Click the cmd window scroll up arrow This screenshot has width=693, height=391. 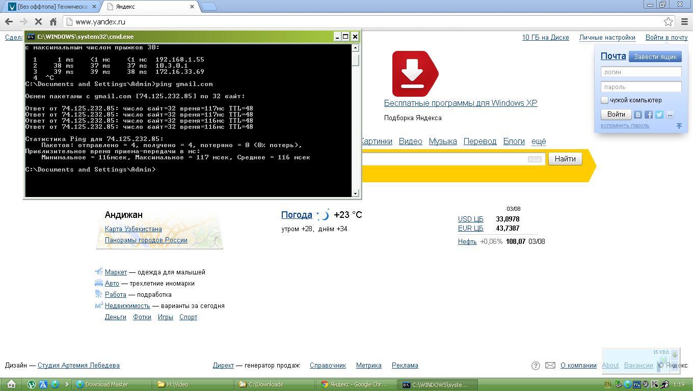pyautogui.click(x=355, y=48)
